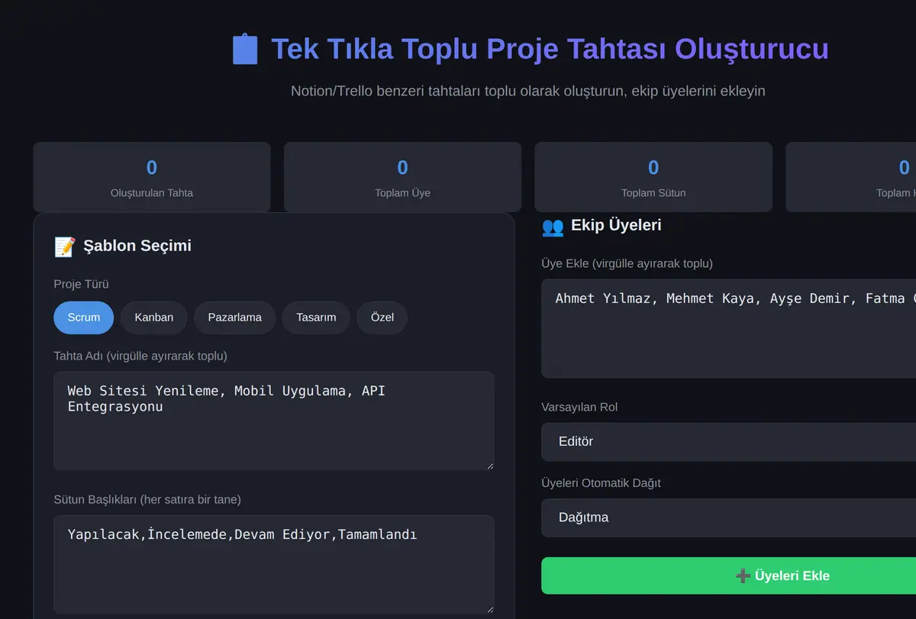The image size is (916, 619).
Task: Click the Toplam Üye stat card
Action: coord(402,177)
